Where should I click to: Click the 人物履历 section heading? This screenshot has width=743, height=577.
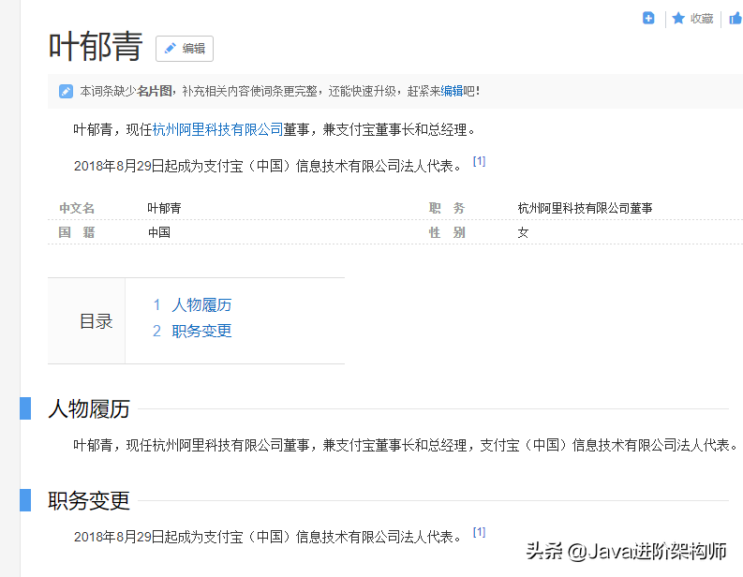point(89,408)
